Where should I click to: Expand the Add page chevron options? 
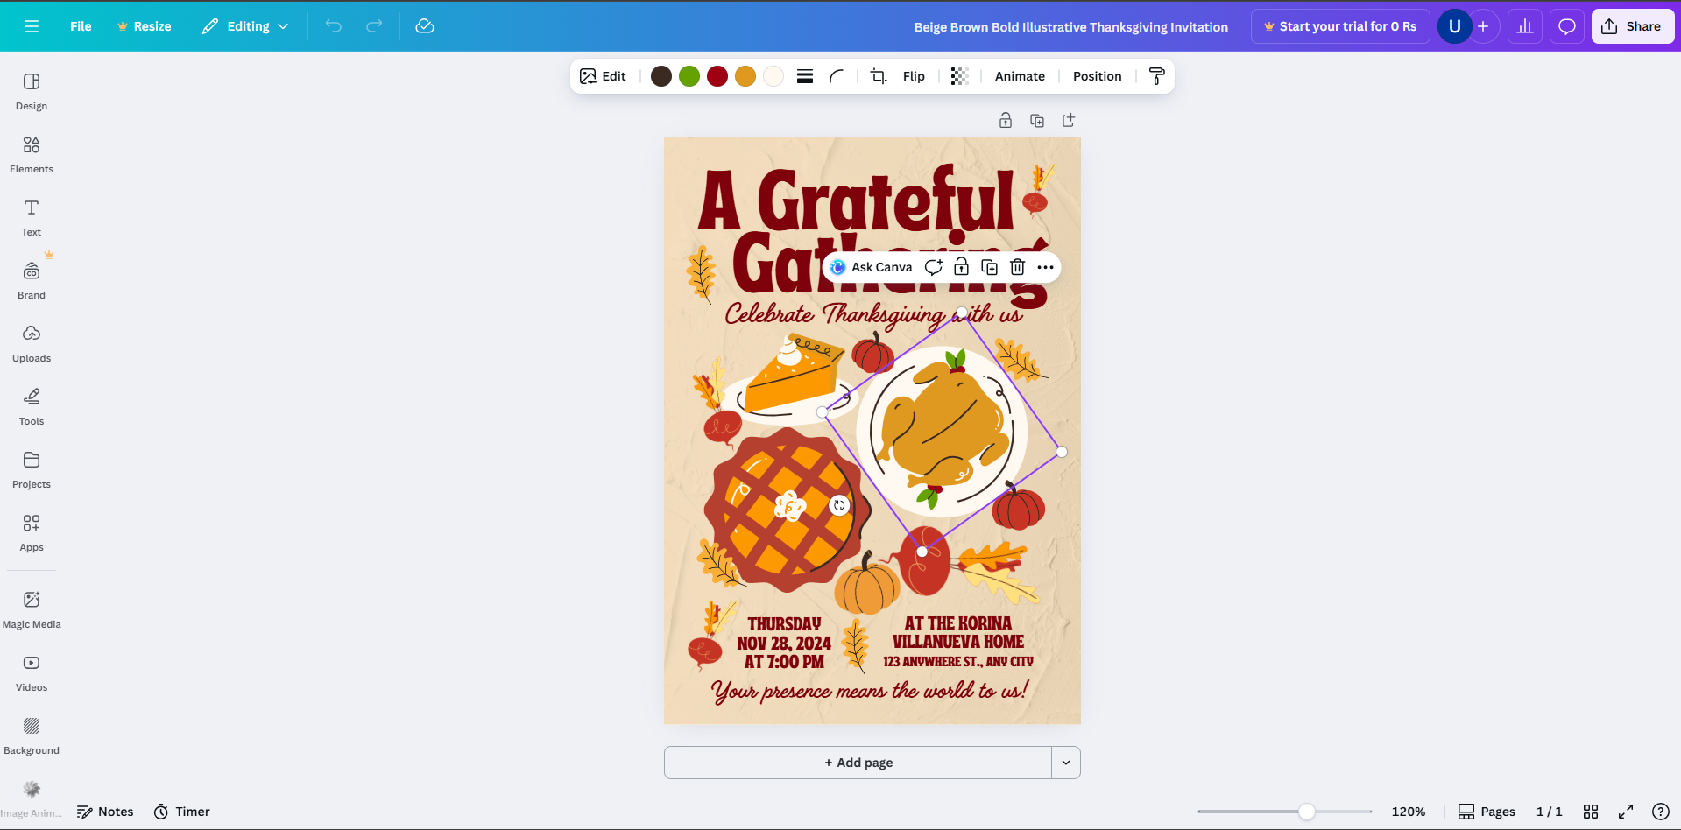pyautogui.click(x=1066, y=763)
